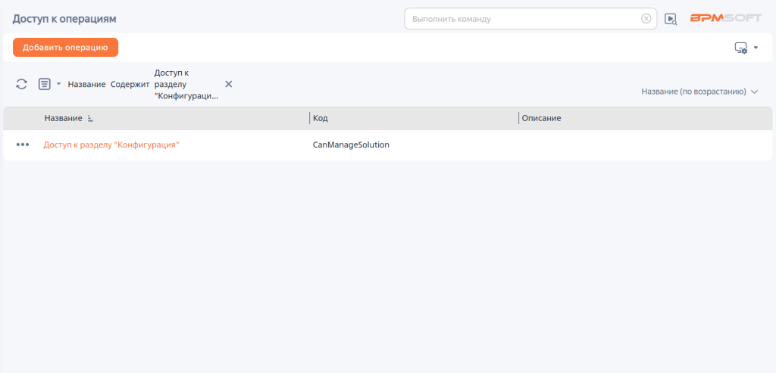Open the "Доступ к разделу Конфигурация" record link

click(x=111, y=145)
